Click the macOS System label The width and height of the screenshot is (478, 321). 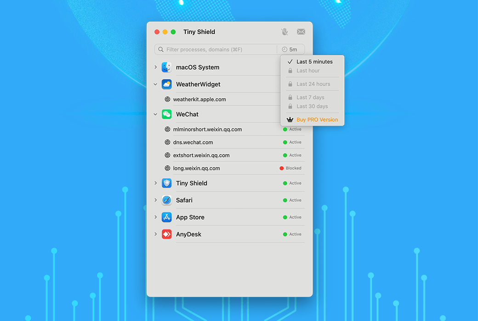point(198,67)
